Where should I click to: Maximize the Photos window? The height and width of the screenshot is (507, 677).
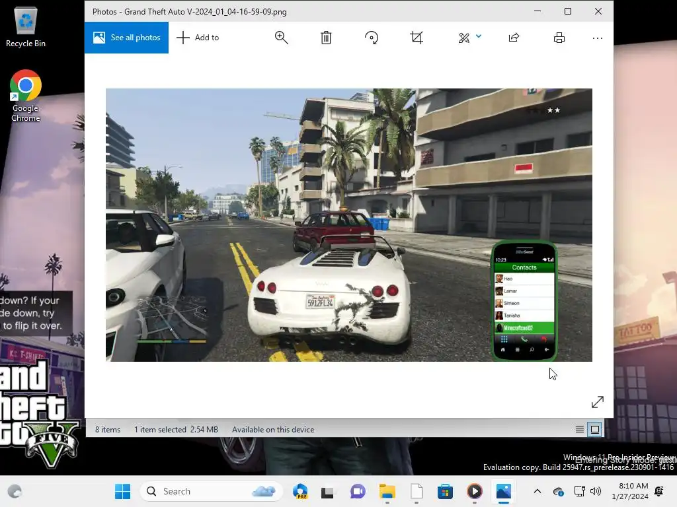click(x=568, y=11)
